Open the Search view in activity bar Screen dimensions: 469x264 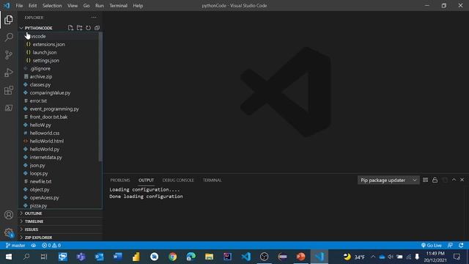pyautogui.click(x=9, y=37)
